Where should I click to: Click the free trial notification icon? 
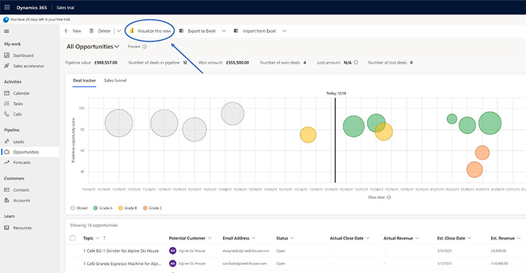6,20
